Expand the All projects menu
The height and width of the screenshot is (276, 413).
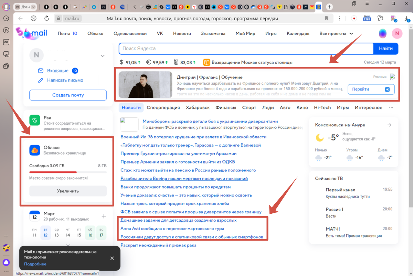(336, 33)
